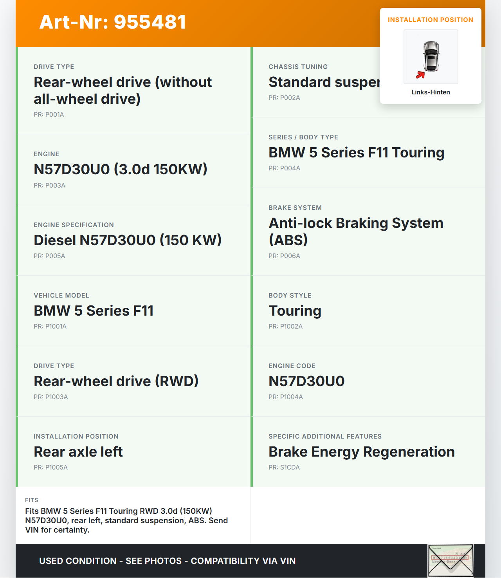Click Anti-lock Braking System (ABS) value
The width and height of the screenshot is (501, 578).
pyautogui.click(x=356, y=231)
